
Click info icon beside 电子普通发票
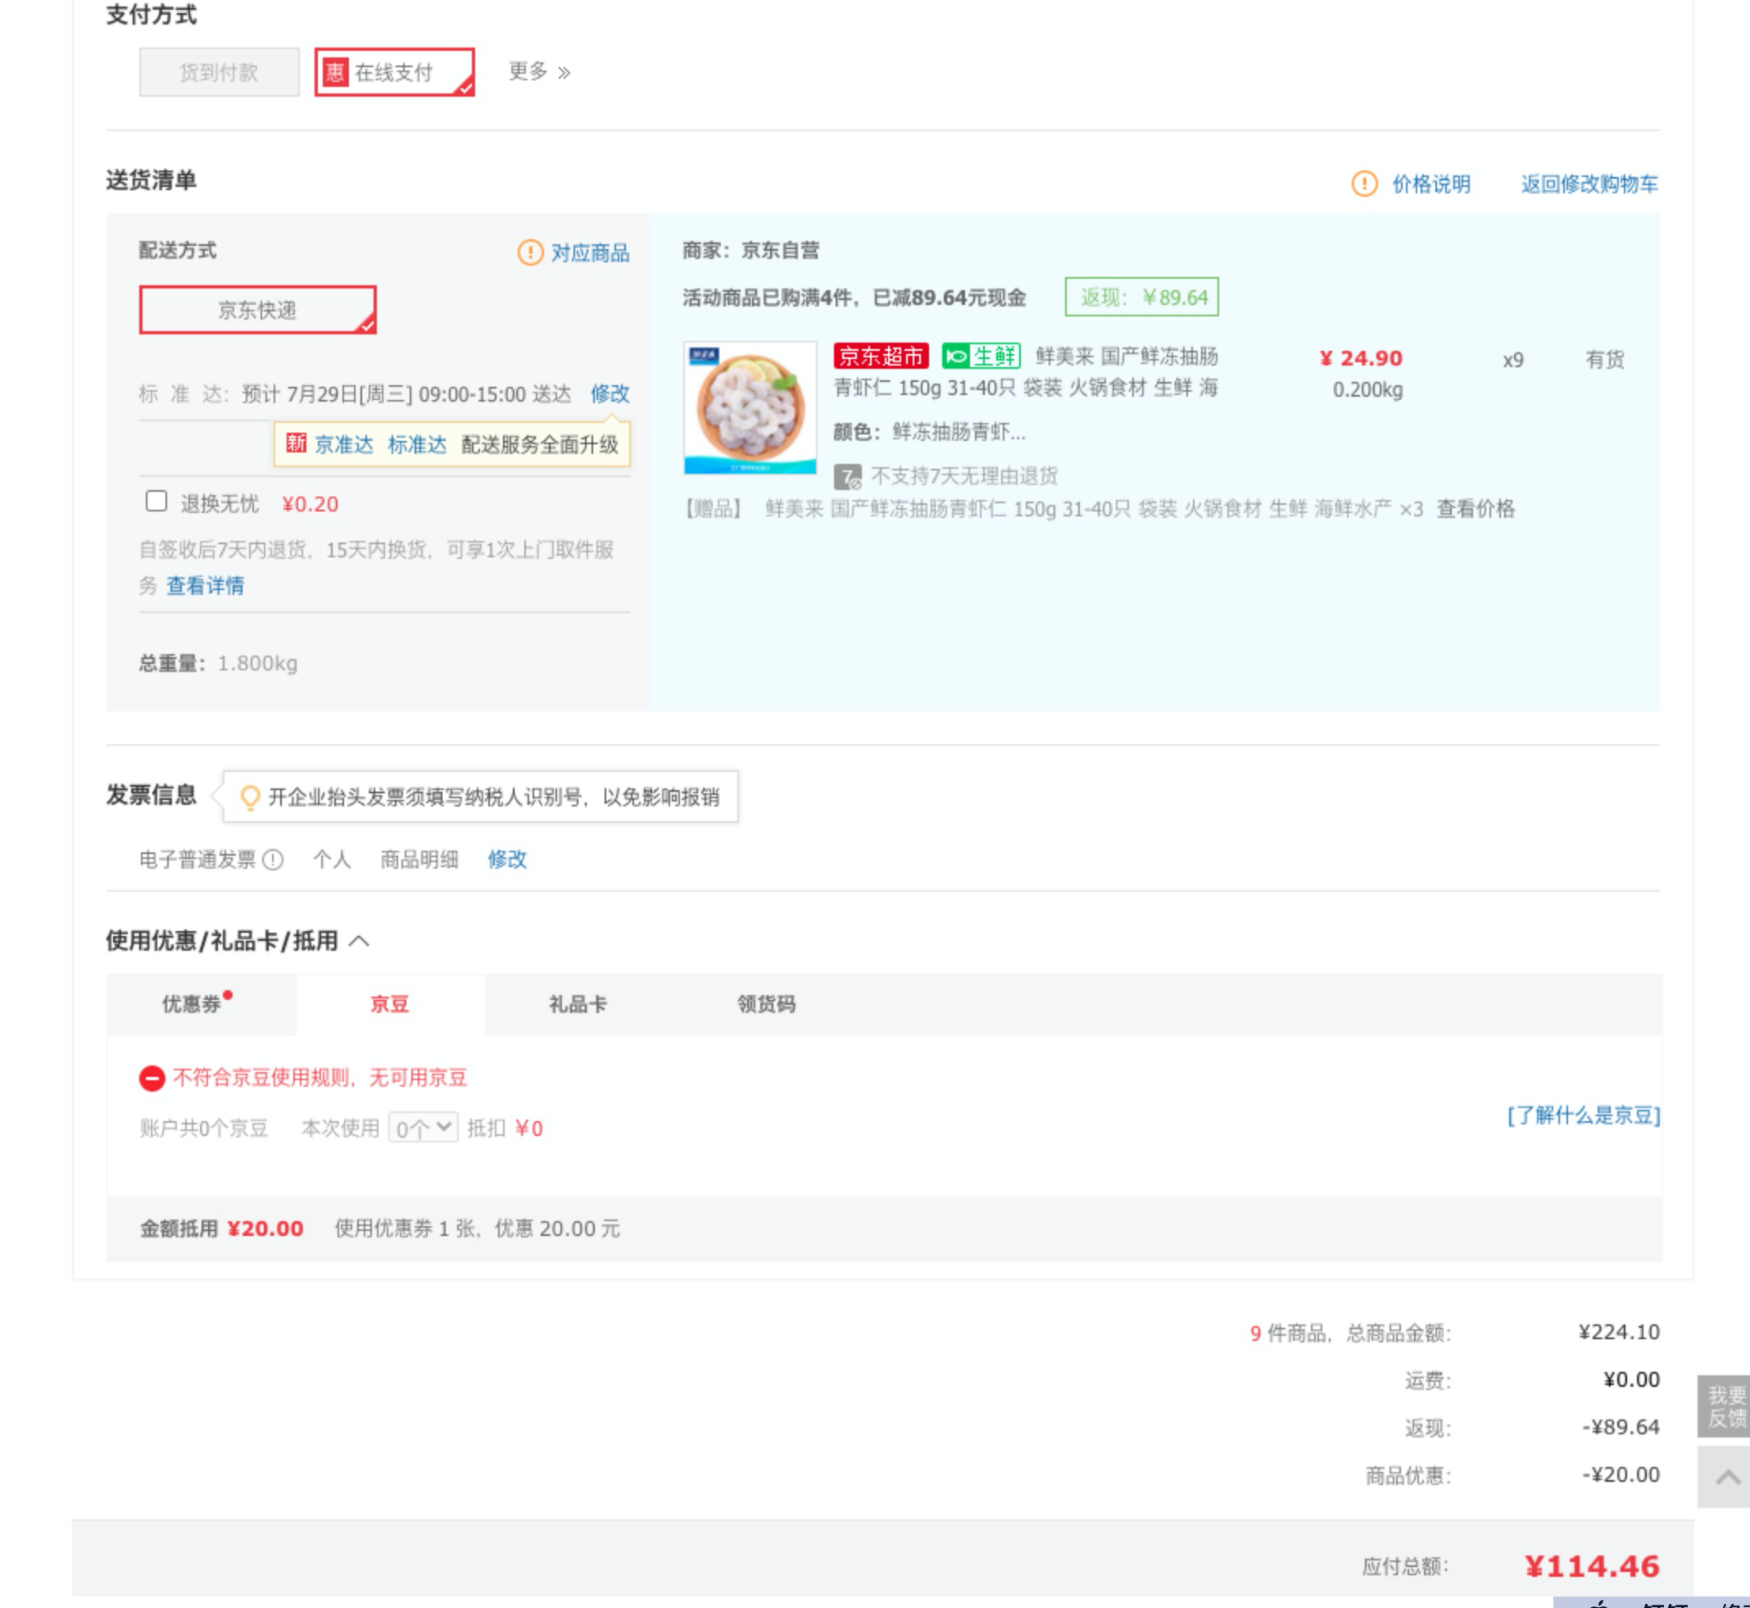(x=273, y=860)
